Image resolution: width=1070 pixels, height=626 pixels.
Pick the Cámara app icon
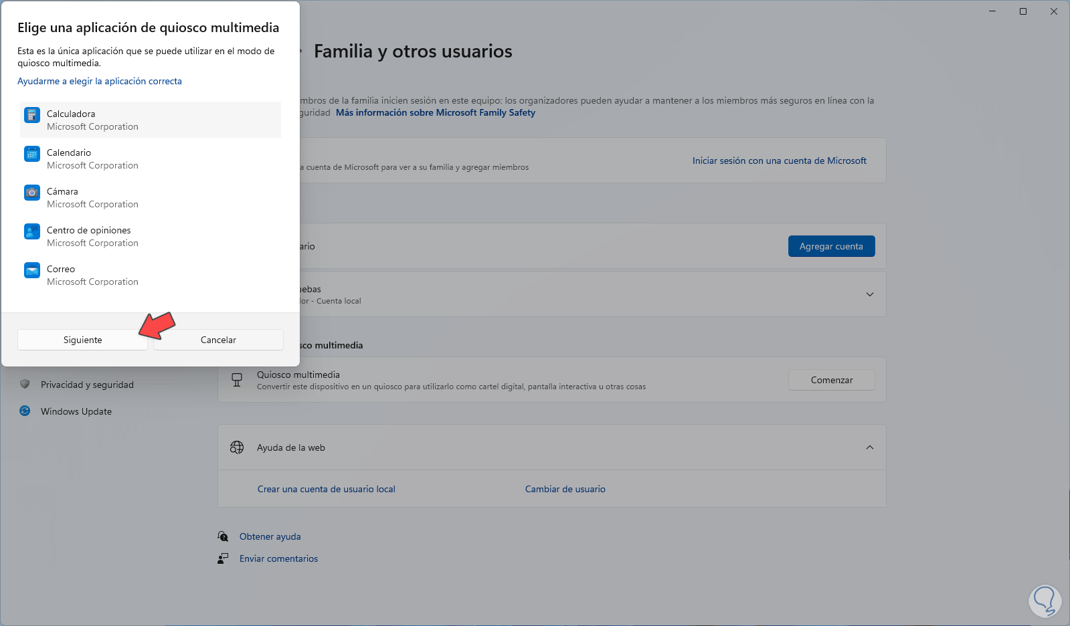click(32, 193)
